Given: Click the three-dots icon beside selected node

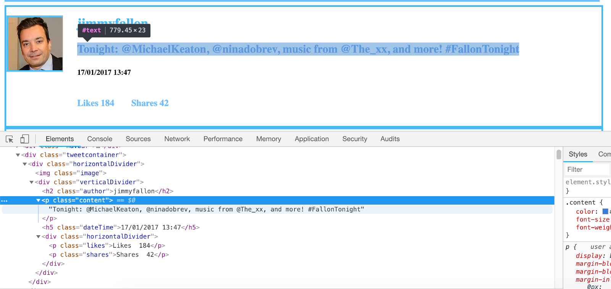Looking at the screenshot, I should click(4, 200).
